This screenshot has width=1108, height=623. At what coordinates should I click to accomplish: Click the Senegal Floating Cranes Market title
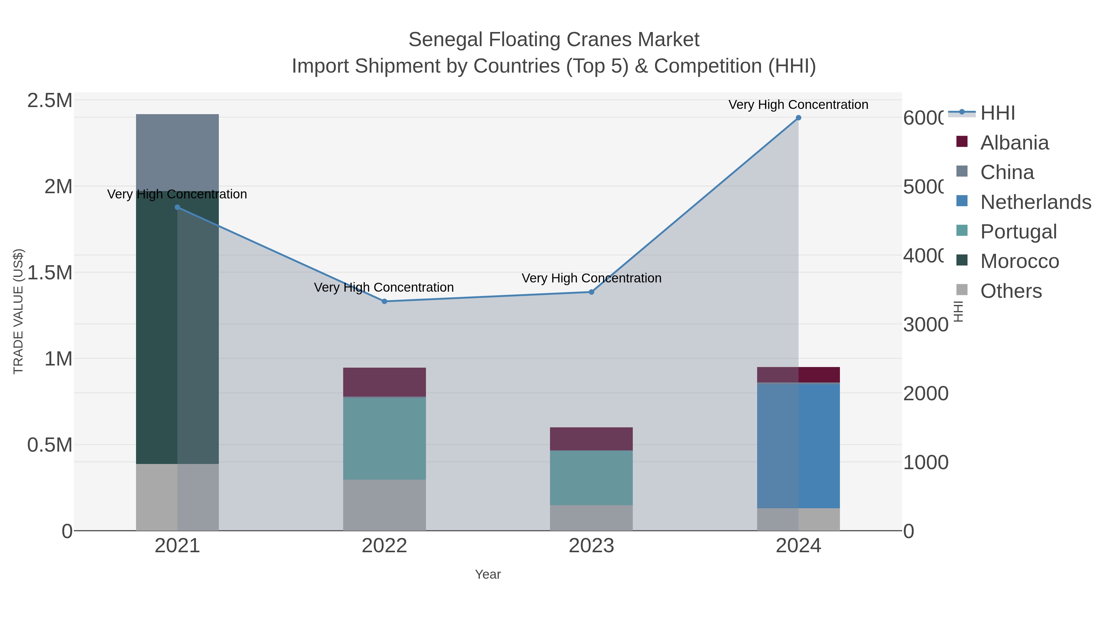point(554,40)
